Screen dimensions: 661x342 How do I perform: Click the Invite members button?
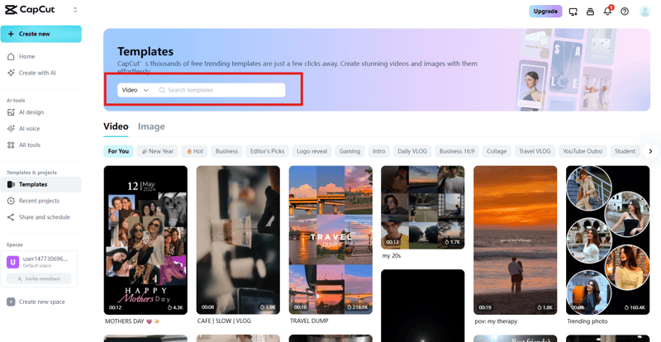[39, 278]
